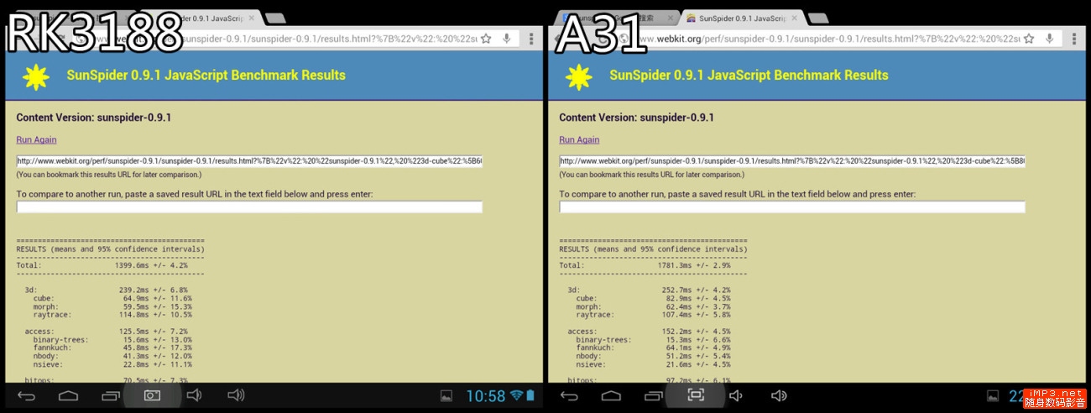Click Total 1781.3ms result line
Viewport: 1091px width, 413px height.
click(x=645, y=265)
